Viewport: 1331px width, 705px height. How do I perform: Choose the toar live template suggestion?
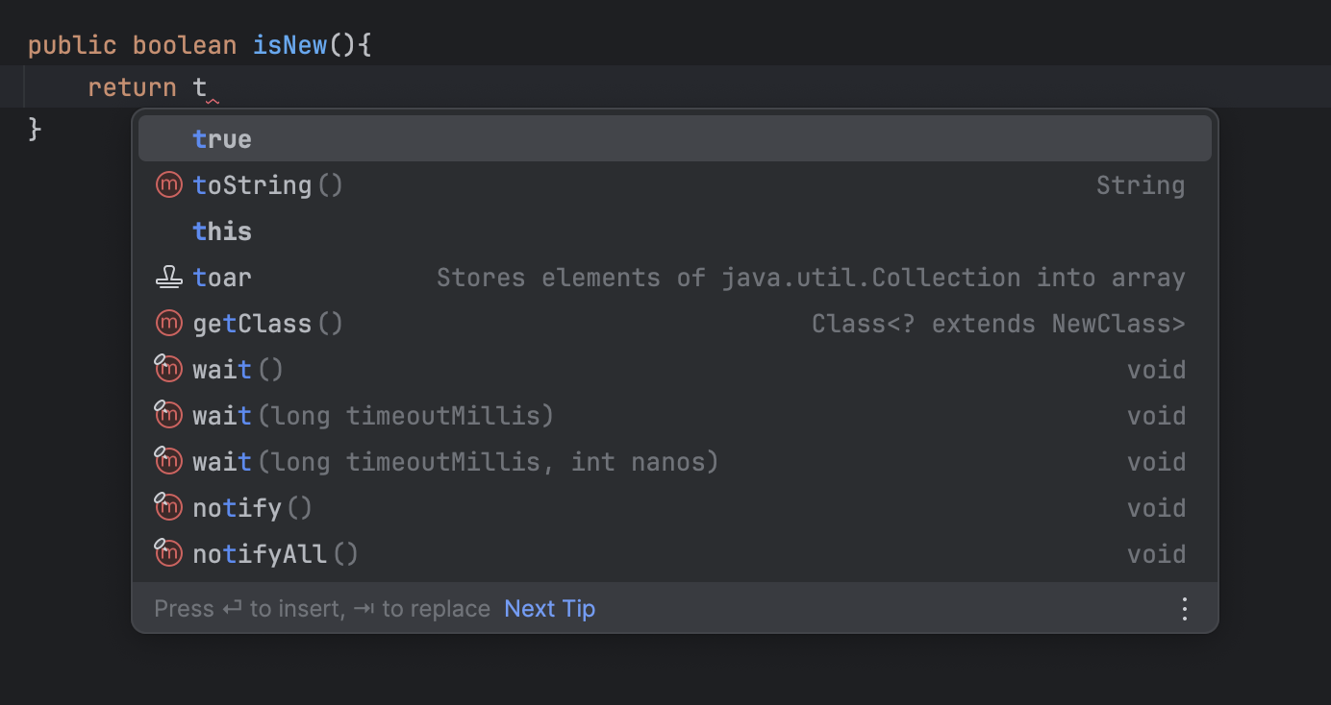pyautogui.click(x=221, y=277)
